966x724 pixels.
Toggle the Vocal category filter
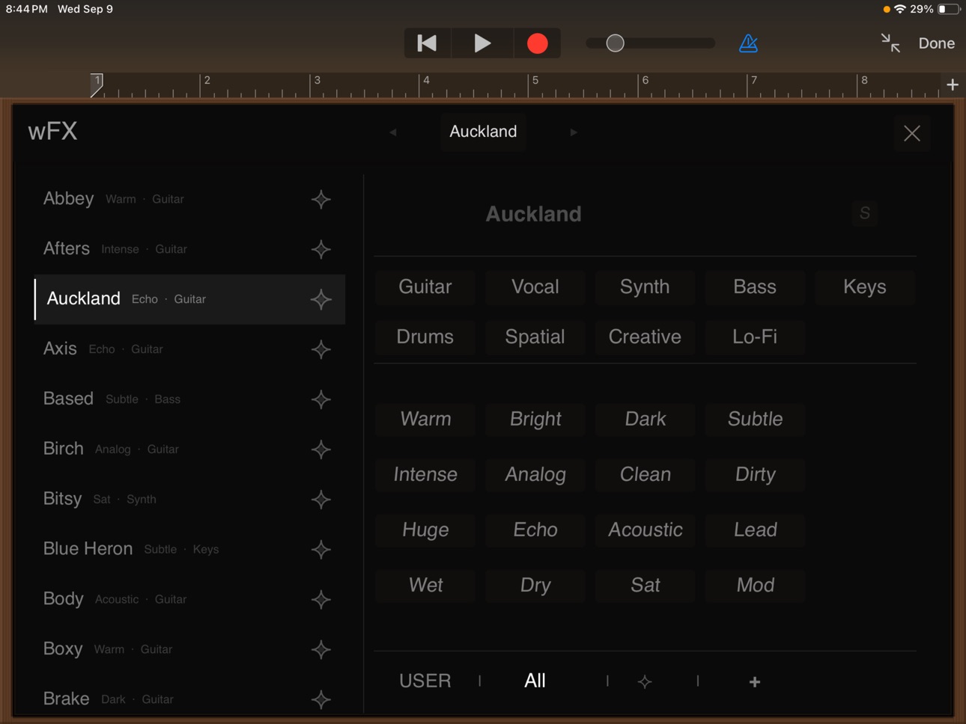535,287
